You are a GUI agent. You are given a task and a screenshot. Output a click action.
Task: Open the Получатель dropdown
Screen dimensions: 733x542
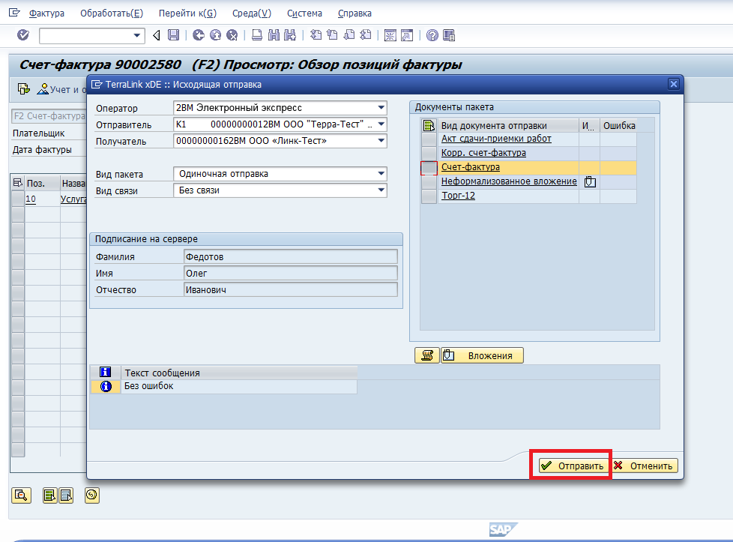click(381, 141)
